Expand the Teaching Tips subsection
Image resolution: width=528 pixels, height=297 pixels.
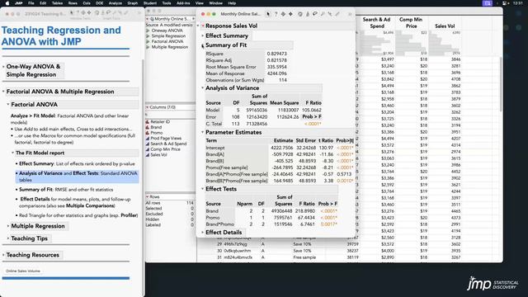pos(8,238)
